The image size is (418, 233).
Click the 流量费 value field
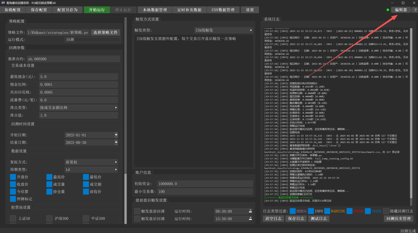78,100
